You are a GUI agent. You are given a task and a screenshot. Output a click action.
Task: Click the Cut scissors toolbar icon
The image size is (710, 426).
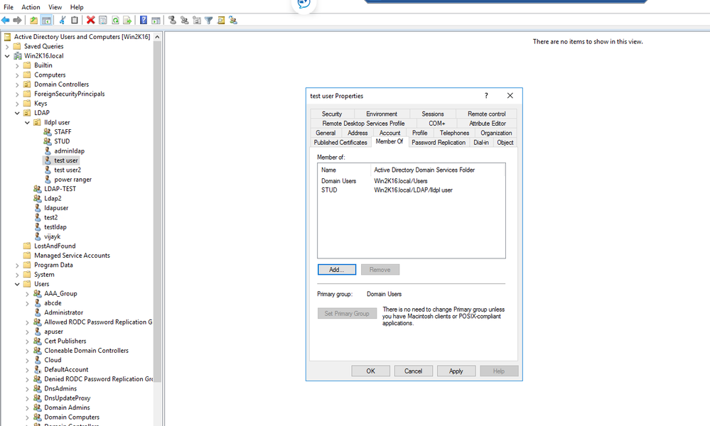coord(63,21)
